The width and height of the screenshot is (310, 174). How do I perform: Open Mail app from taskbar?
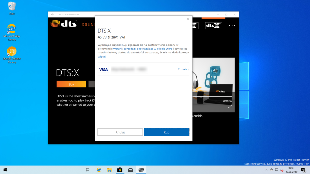click(x=131, y=170)
